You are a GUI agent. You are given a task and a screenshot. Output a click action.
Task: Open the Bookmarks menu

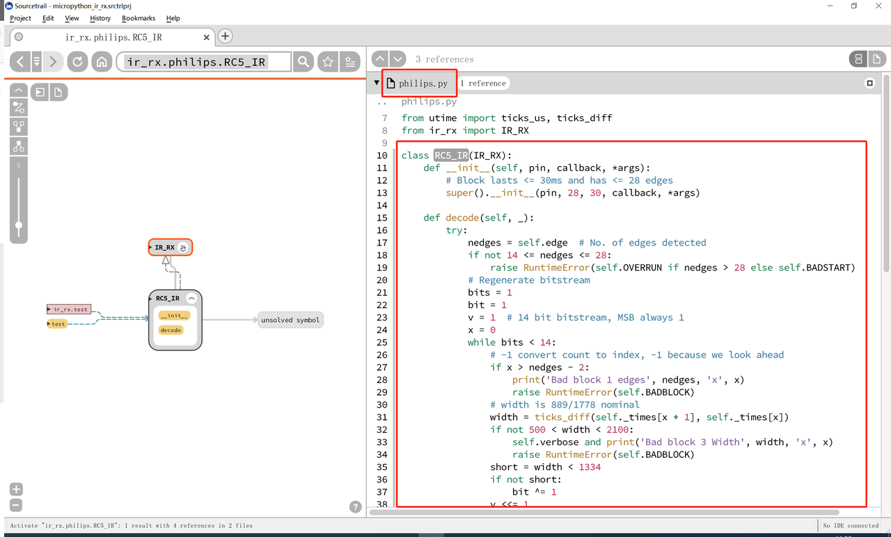coord(139,18)
